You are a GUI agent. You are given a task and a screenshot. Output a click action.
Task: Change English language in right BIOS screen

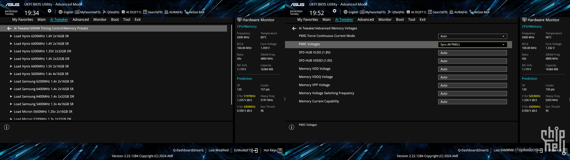tap(351, 12)
